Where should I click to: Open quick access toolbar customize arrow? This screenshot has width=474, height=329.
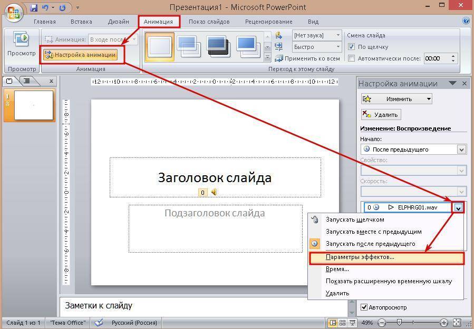coord(78,7)
